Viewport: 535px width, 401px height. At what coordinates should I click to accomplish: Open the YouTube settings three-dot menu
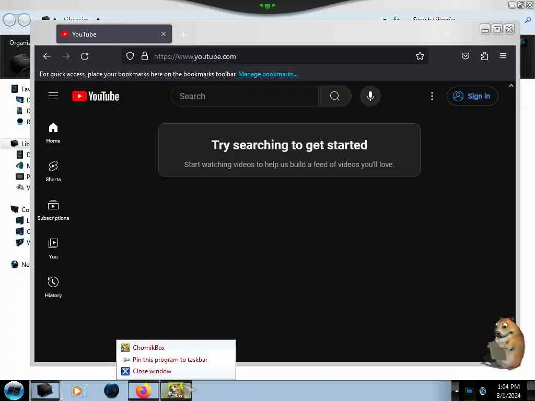coord(432,96)
